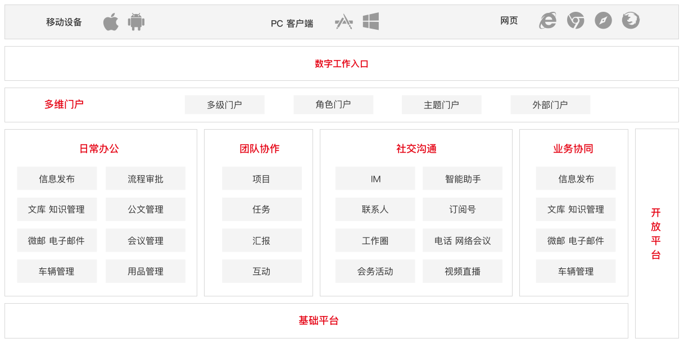
Task: Click the Safari compass icon
Action: point(603,21)
